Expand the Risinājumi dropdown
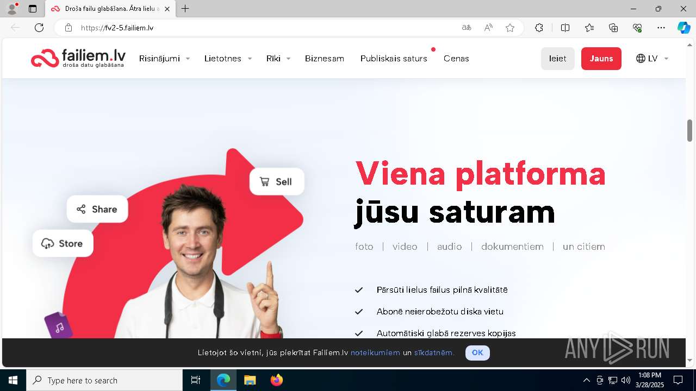 tap(164, 58)
